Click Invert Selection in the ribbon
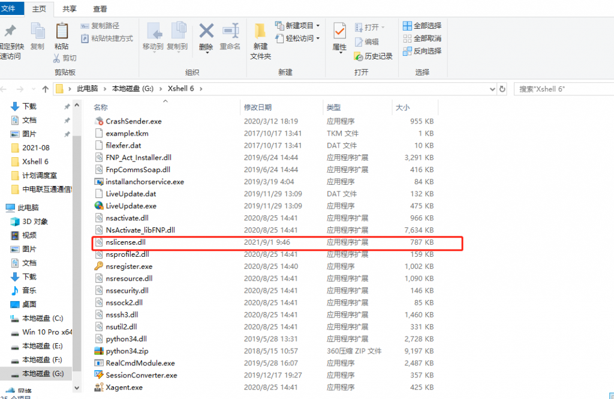 click(422, 51)
